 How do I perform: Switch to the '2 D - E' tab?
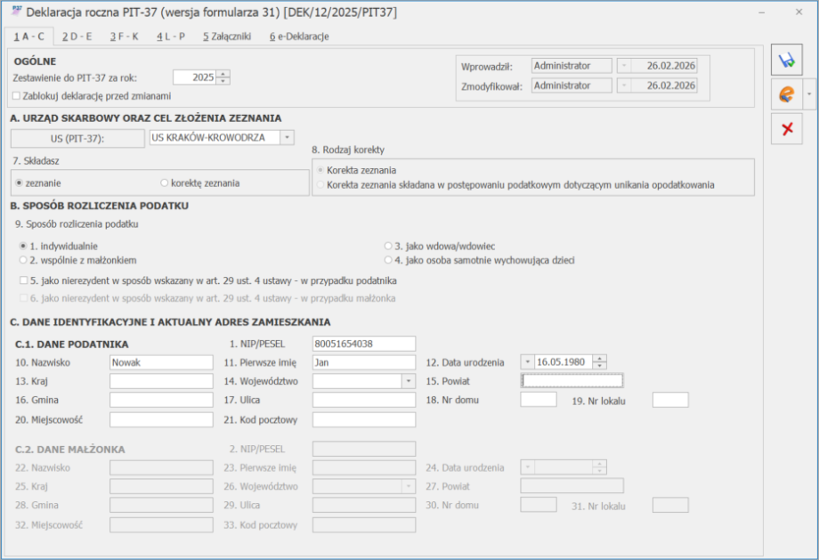coord(77,37)
